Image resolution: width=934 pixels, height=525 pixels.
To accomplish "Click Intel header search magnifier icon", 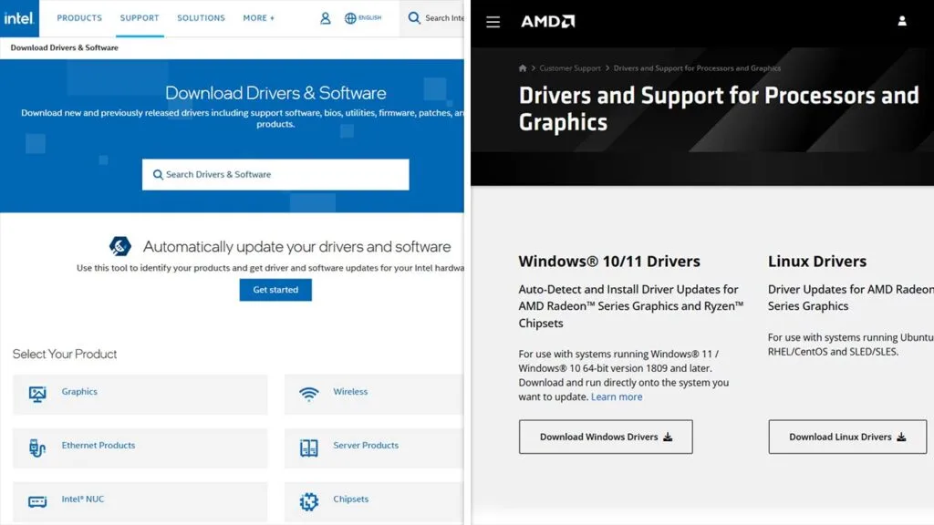I will point(414,18).
